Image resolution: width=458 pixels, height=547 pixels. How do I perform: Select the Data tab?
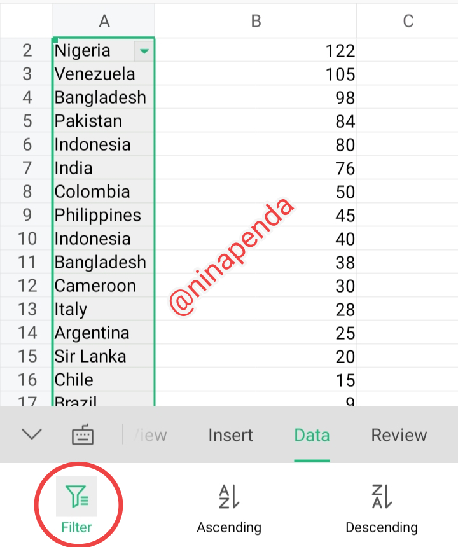(x=312, y=436)
